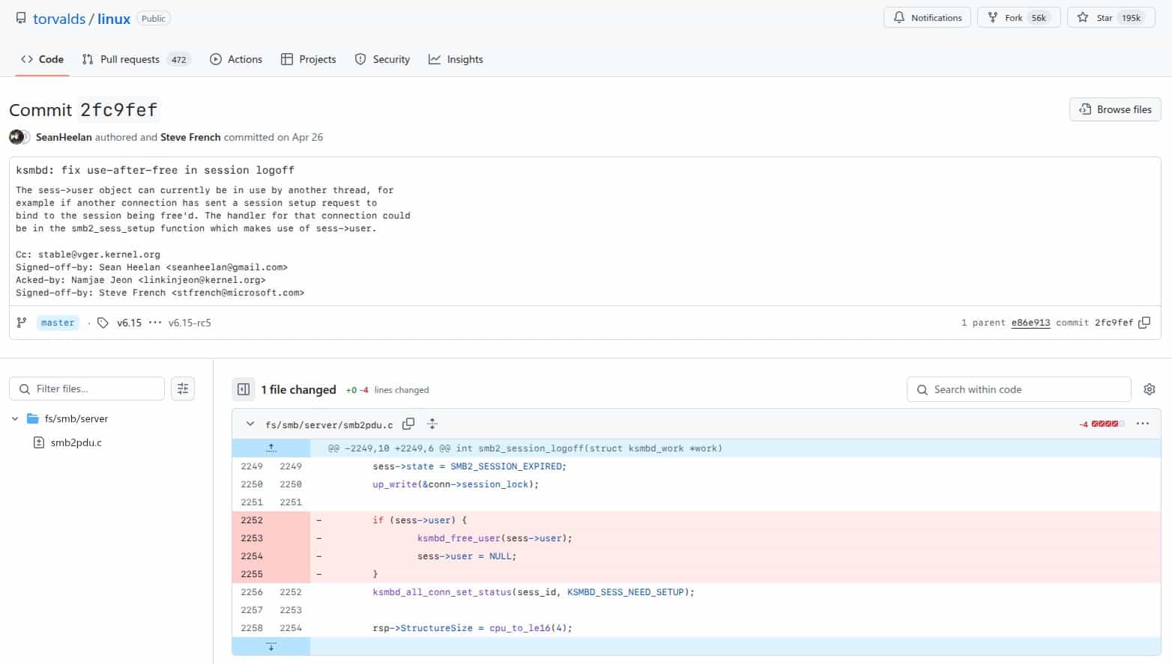Click the expand diff context arrow
The height and width of the screenshot is (664, 1172).
271,448
